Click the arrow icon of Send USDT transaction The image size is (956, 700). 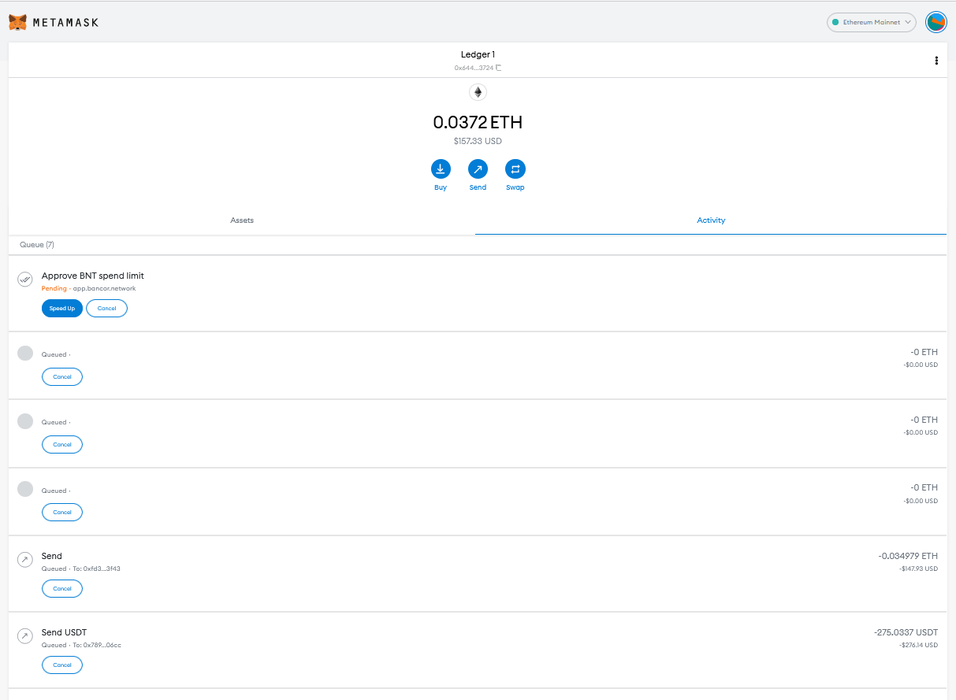coord(25,635)
